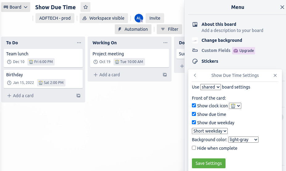
Task: Click the green Save Settings button
Action: pos(209,163)
